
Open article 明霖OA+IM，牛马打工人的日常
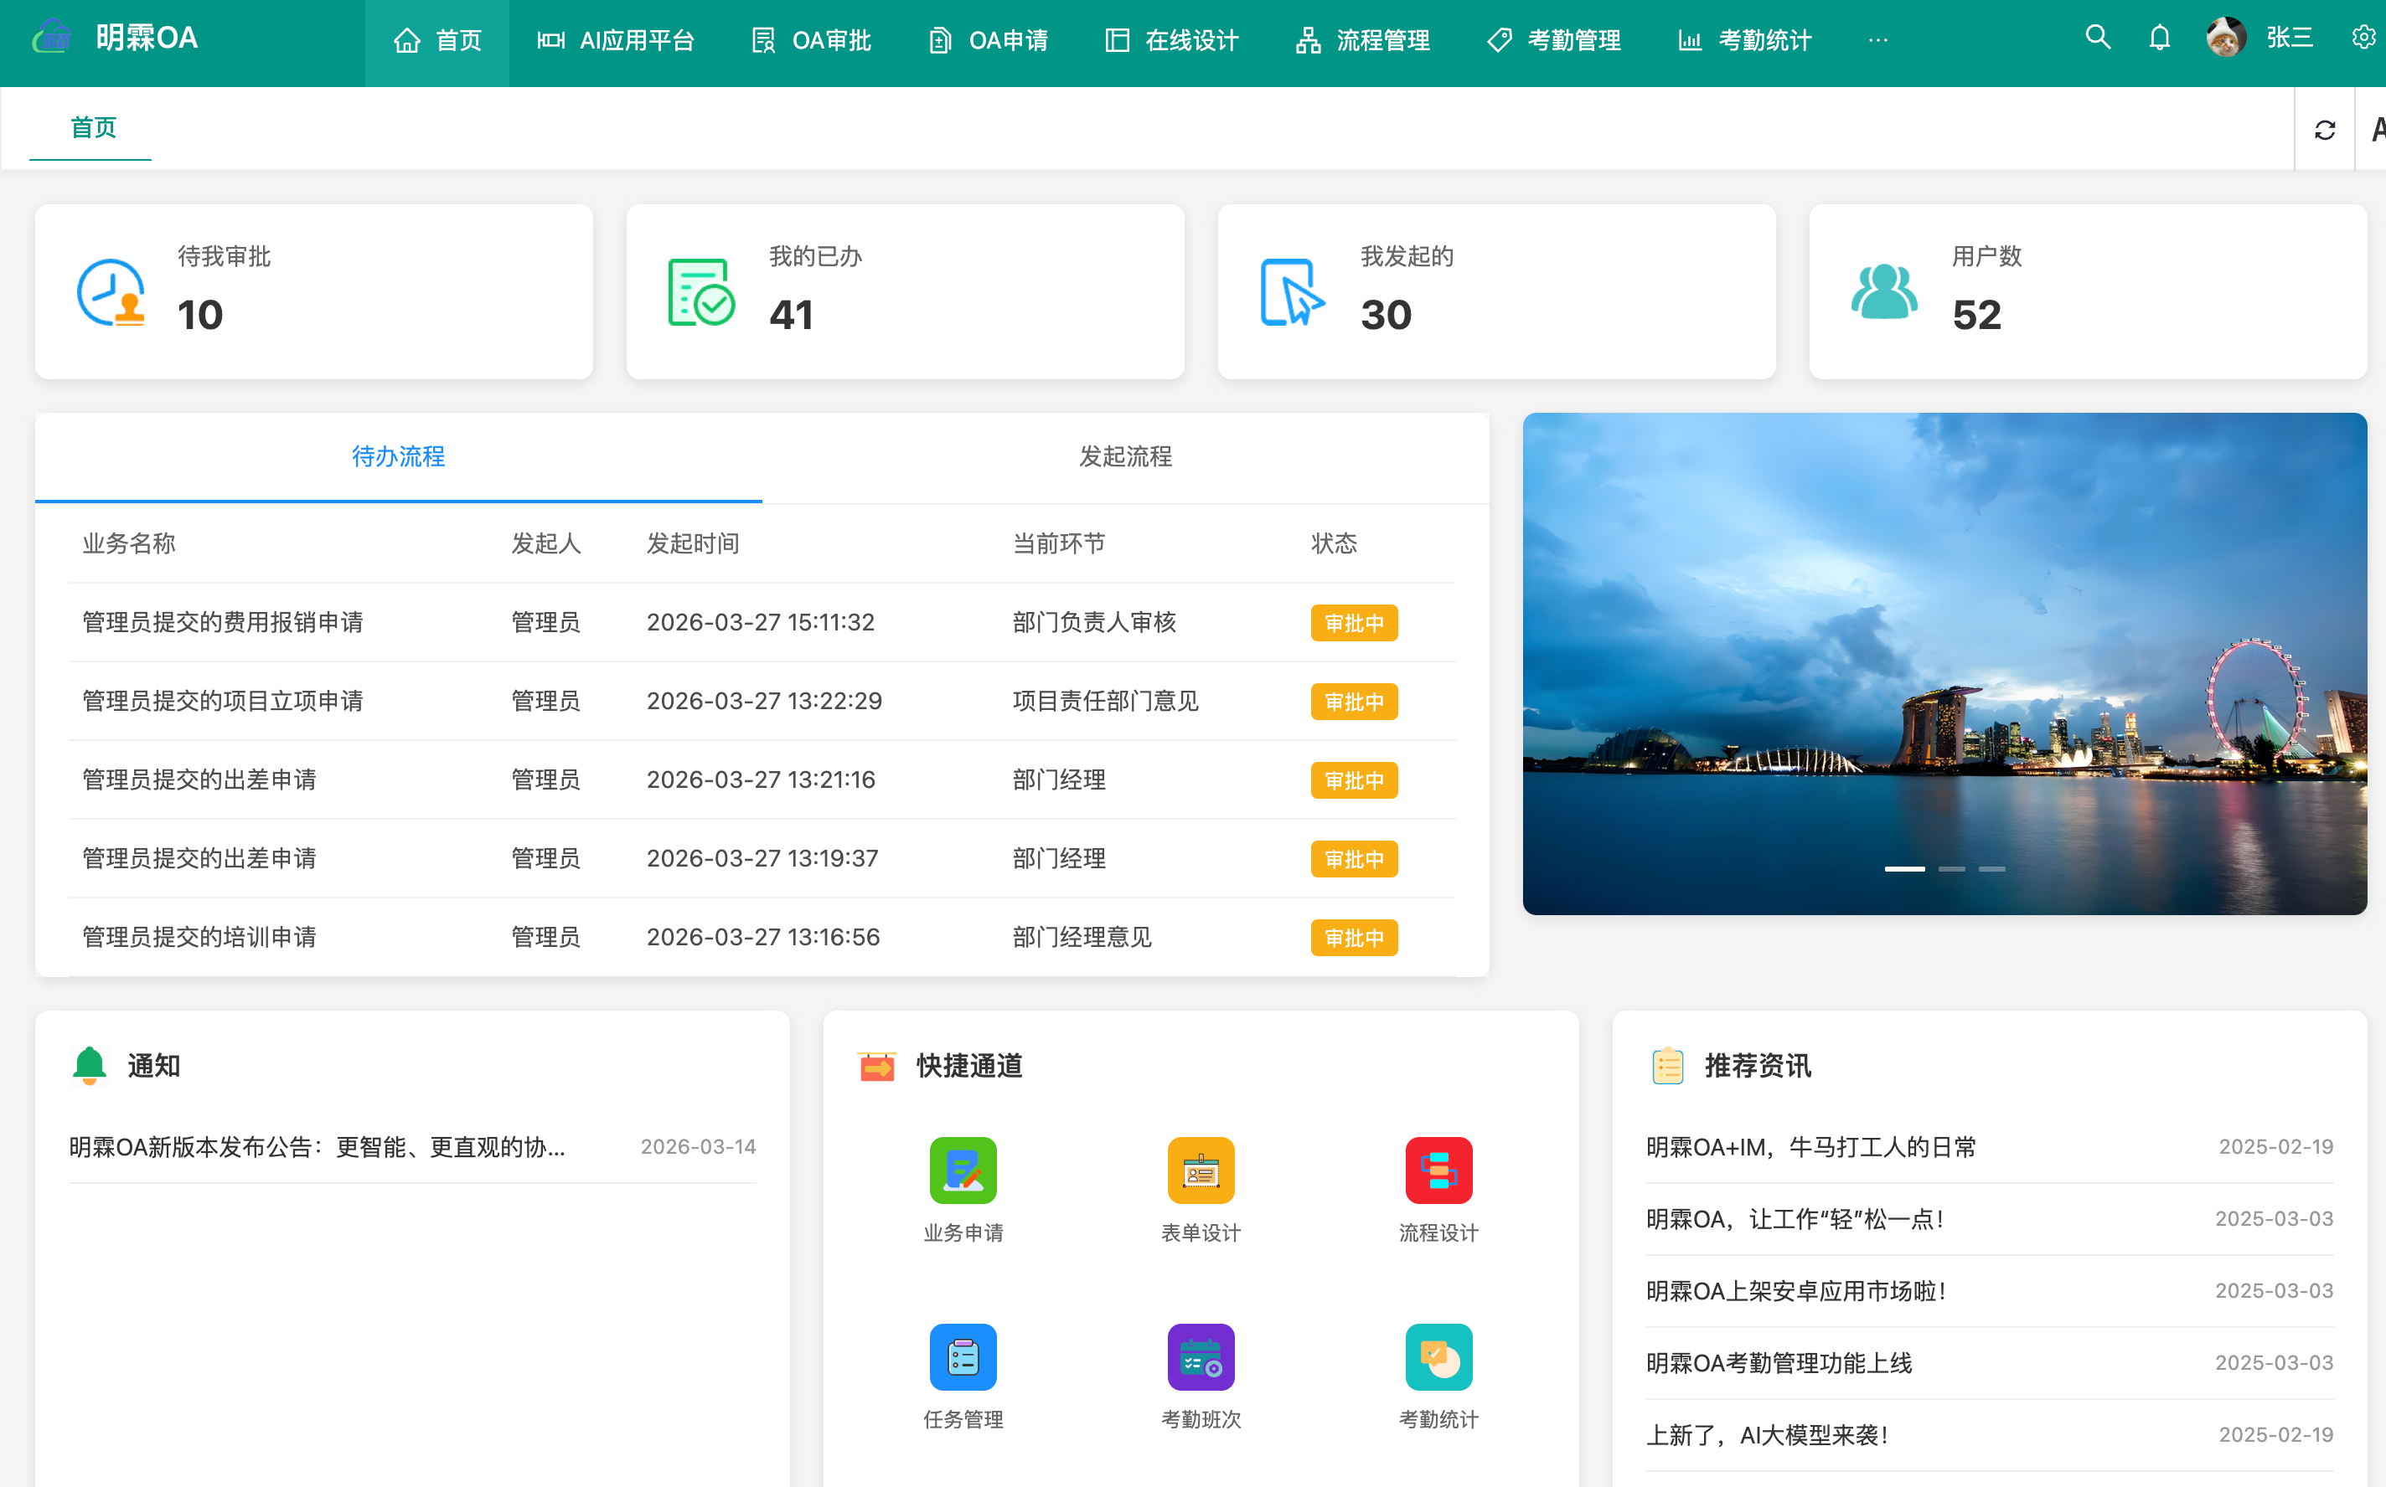tap(1810, 1147)
